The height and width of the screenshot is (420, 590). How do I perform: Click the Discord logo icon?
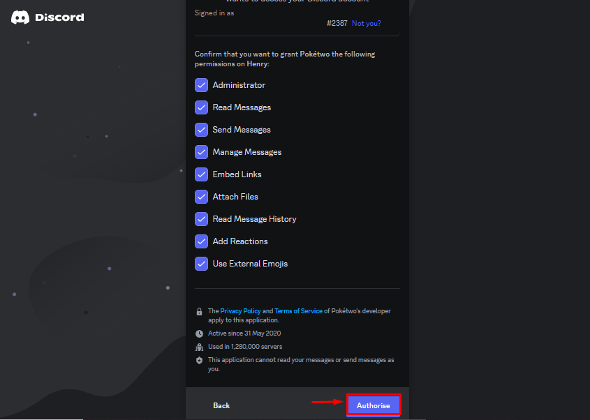[x=20, y=17]
